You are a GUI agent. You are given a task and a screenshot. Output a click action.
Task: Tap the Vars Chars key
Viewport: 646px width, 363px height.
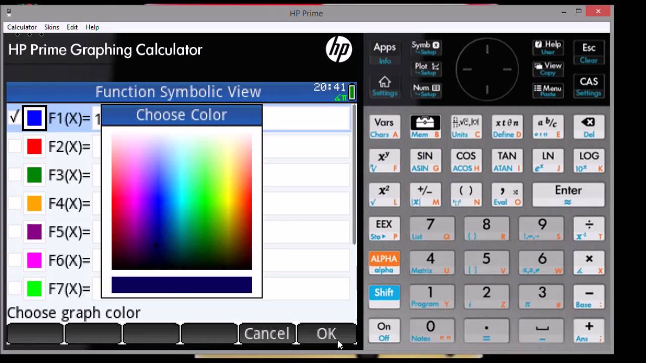tap(384, 127)
